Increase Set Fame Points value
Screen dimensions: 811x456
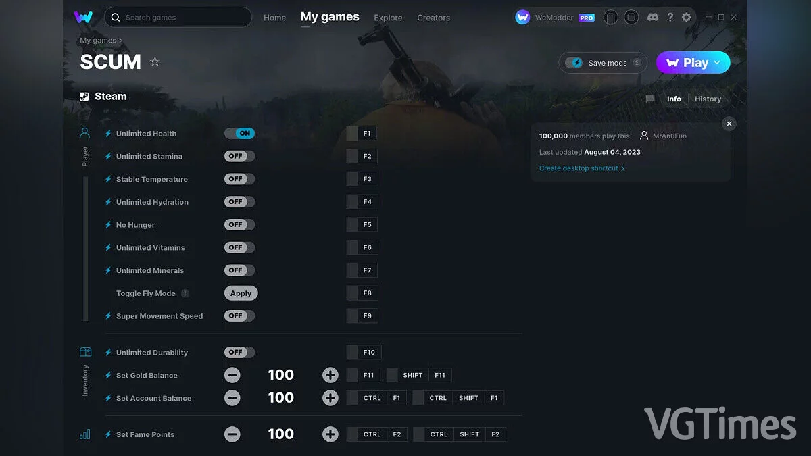(x=330, y=434)
